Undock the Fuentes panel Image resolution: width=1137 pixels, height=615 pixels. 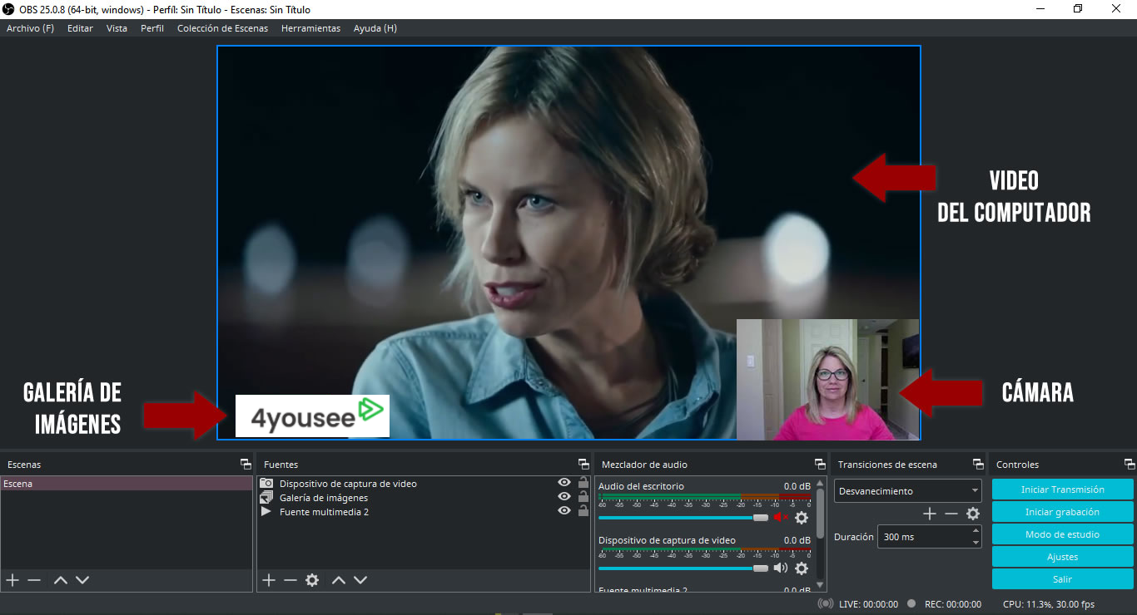point(583,465)
